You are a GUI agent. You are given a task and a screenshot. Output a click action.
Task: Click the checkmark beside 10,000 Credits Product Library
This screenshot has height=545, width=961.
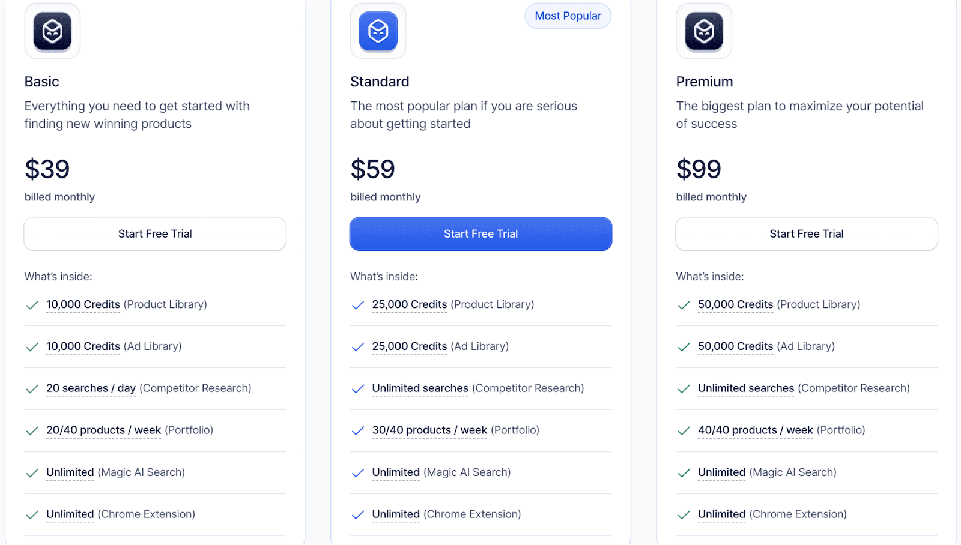tap(32, 305)
